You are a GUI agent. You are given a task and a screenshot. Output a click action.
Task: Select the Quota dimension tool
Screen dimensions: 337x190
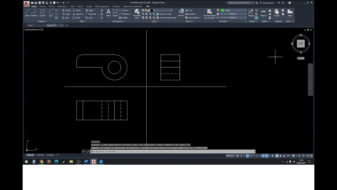point(115,13)
